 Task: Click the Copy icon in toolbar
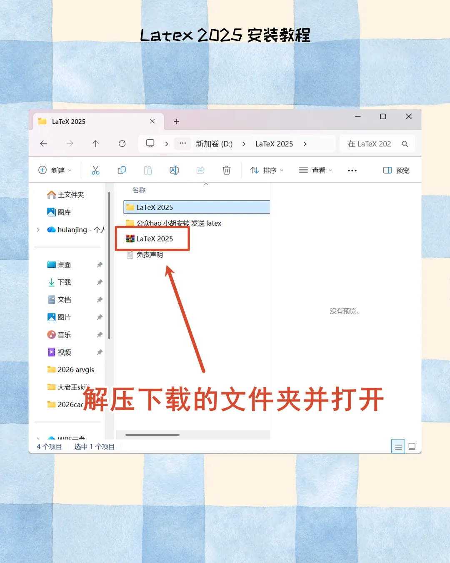click(x=122, y=170)
